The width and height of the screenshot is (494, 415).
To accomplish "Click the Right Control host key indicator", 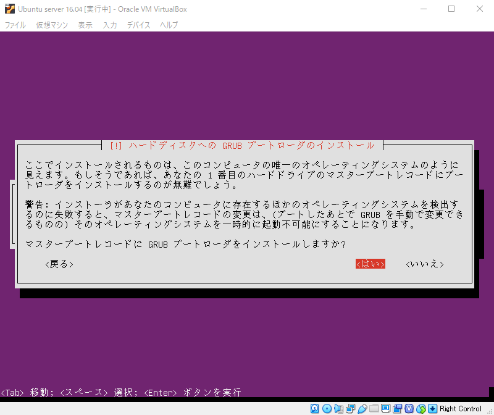I will (460, 408).
